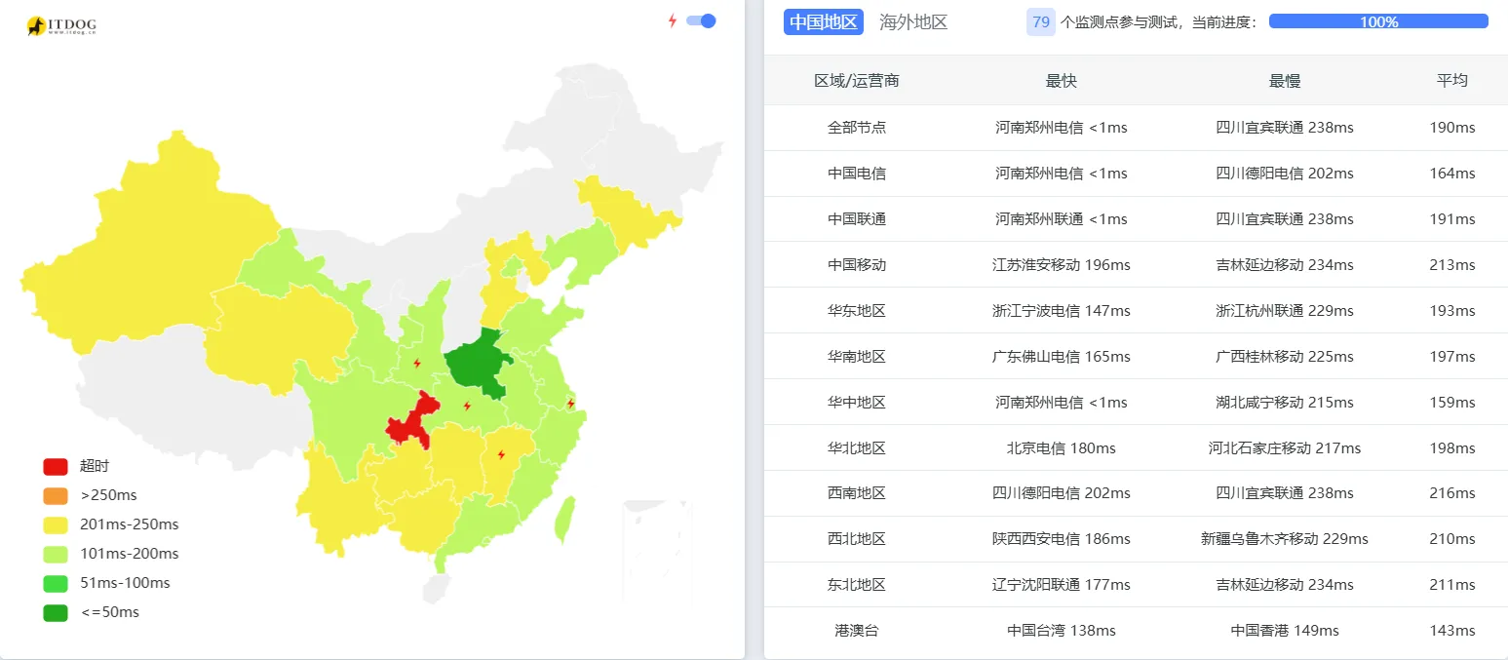Screen dimensions: 1508x660
Task: Select the 华东地区 row label
Action: [857, 311]
